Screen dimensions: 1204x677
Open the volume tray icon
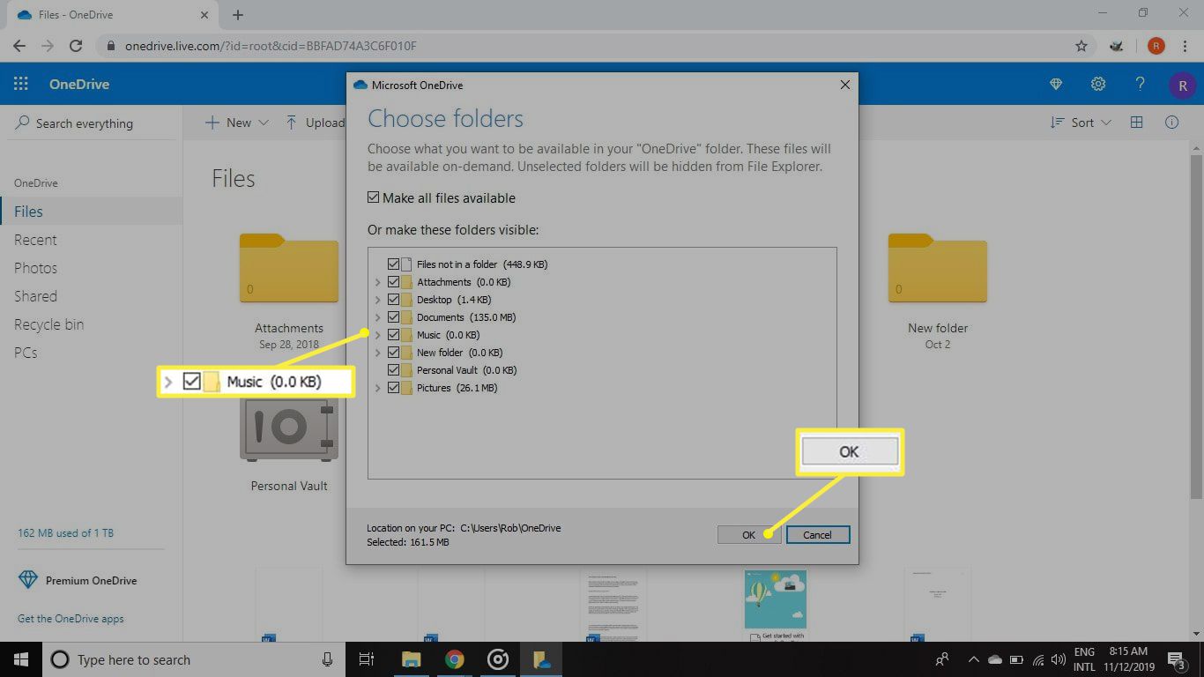1059,659
